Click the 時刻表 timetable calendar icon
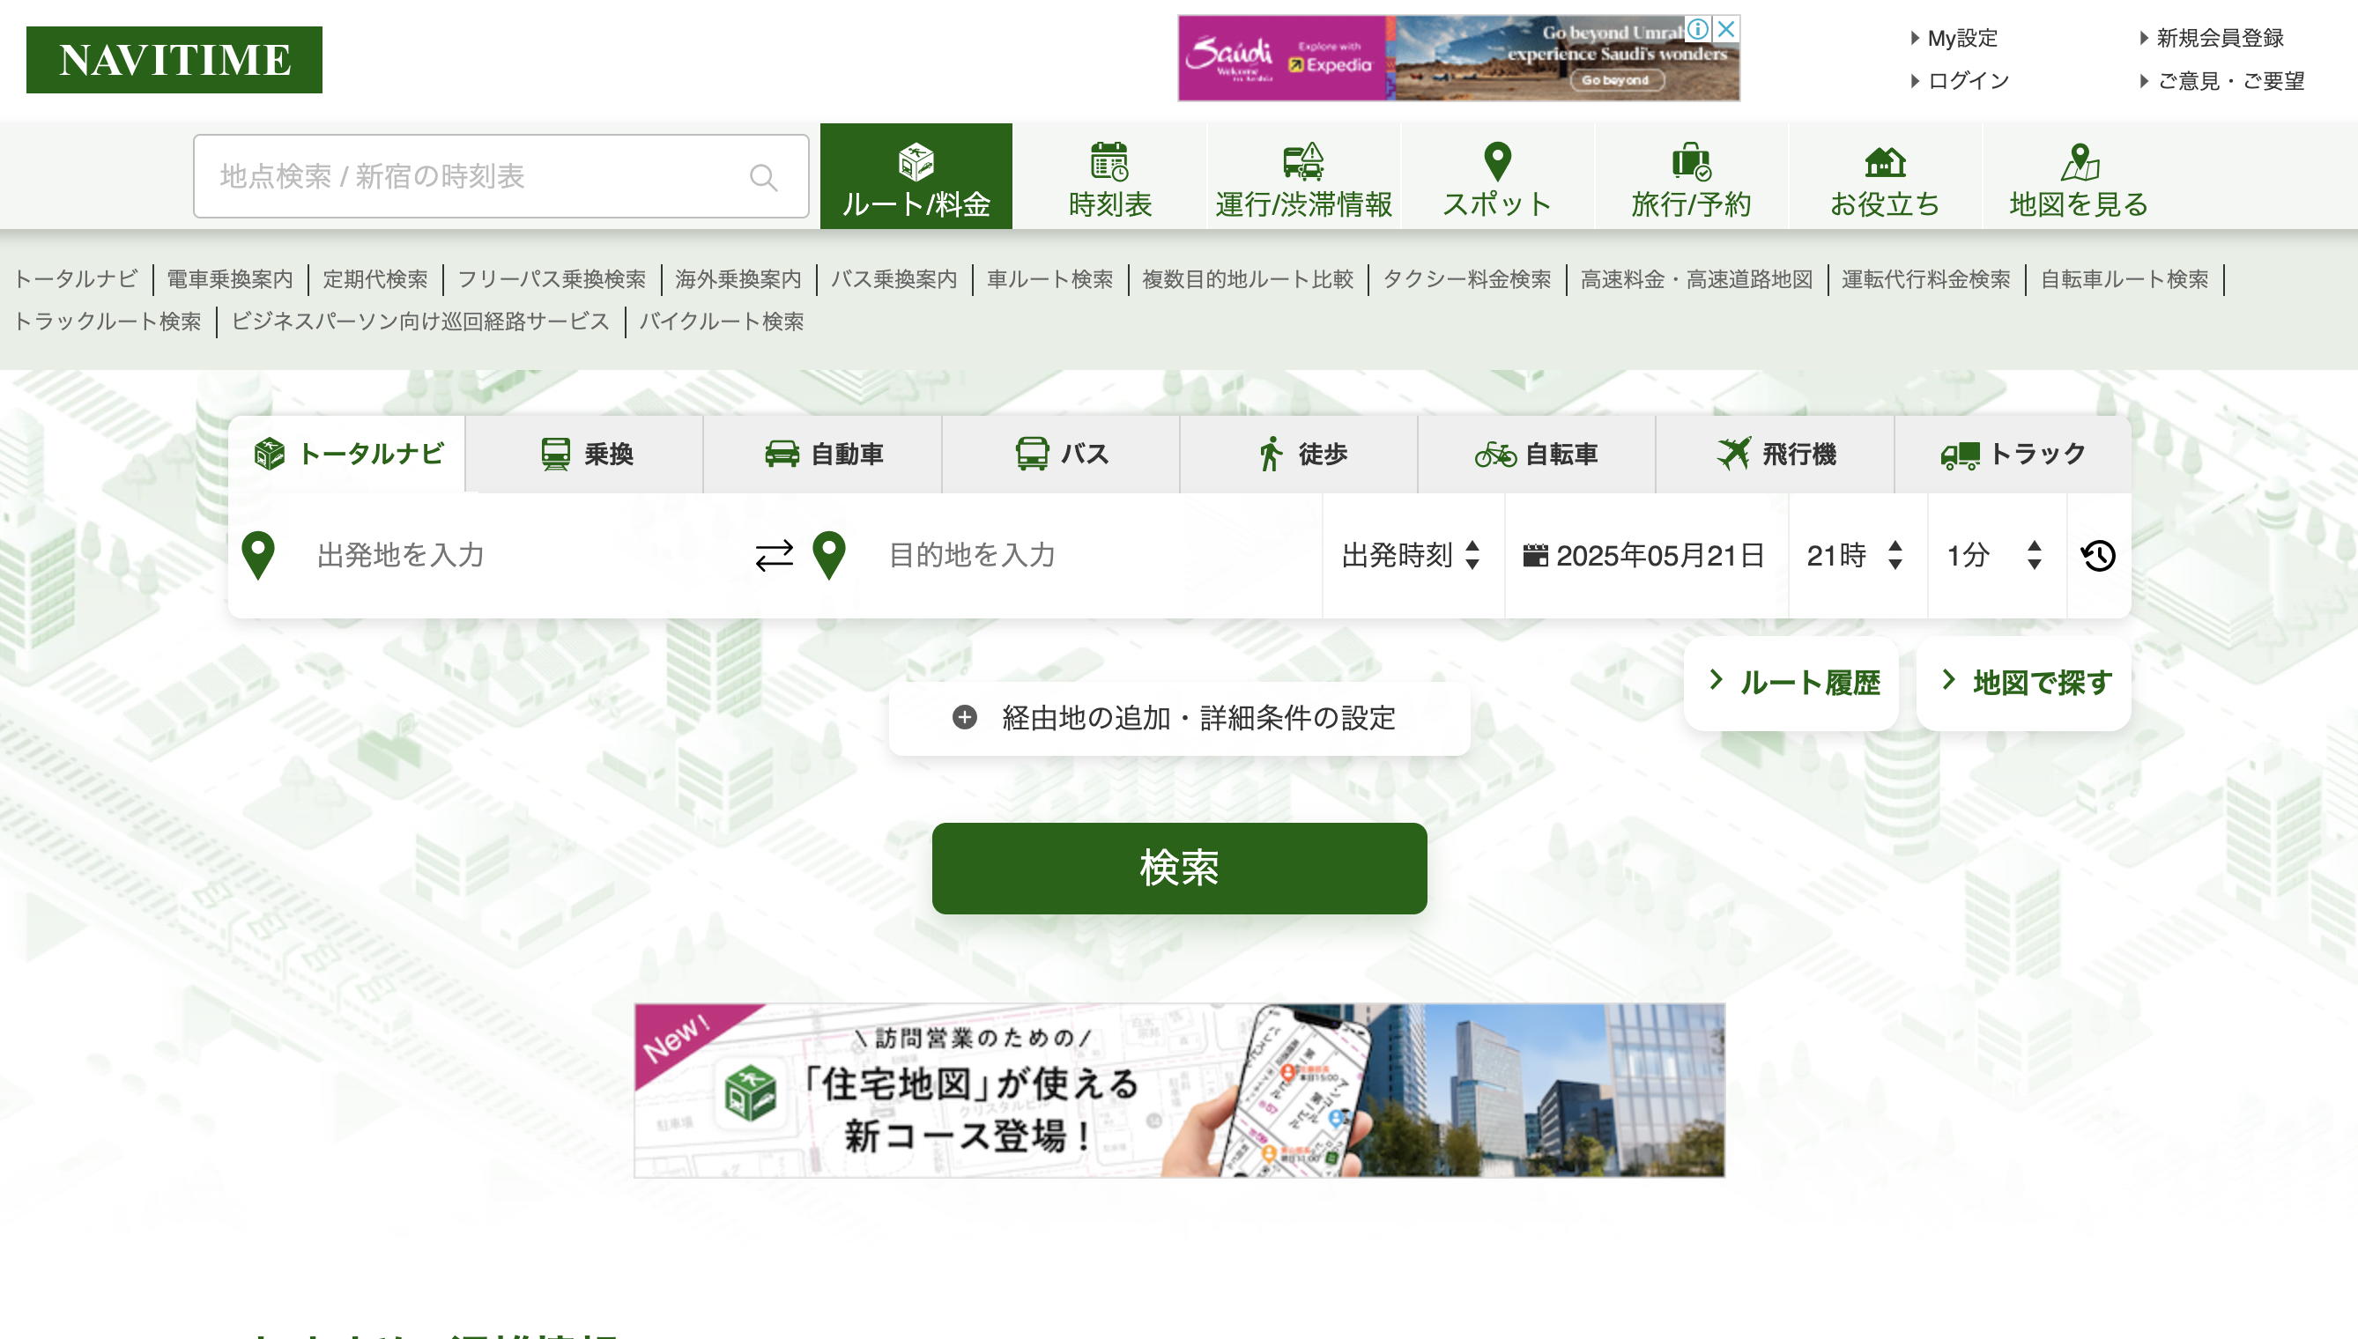The width and height of the screenshot is (2358, 1339). pyautogui.click(x=1109, y=162)
